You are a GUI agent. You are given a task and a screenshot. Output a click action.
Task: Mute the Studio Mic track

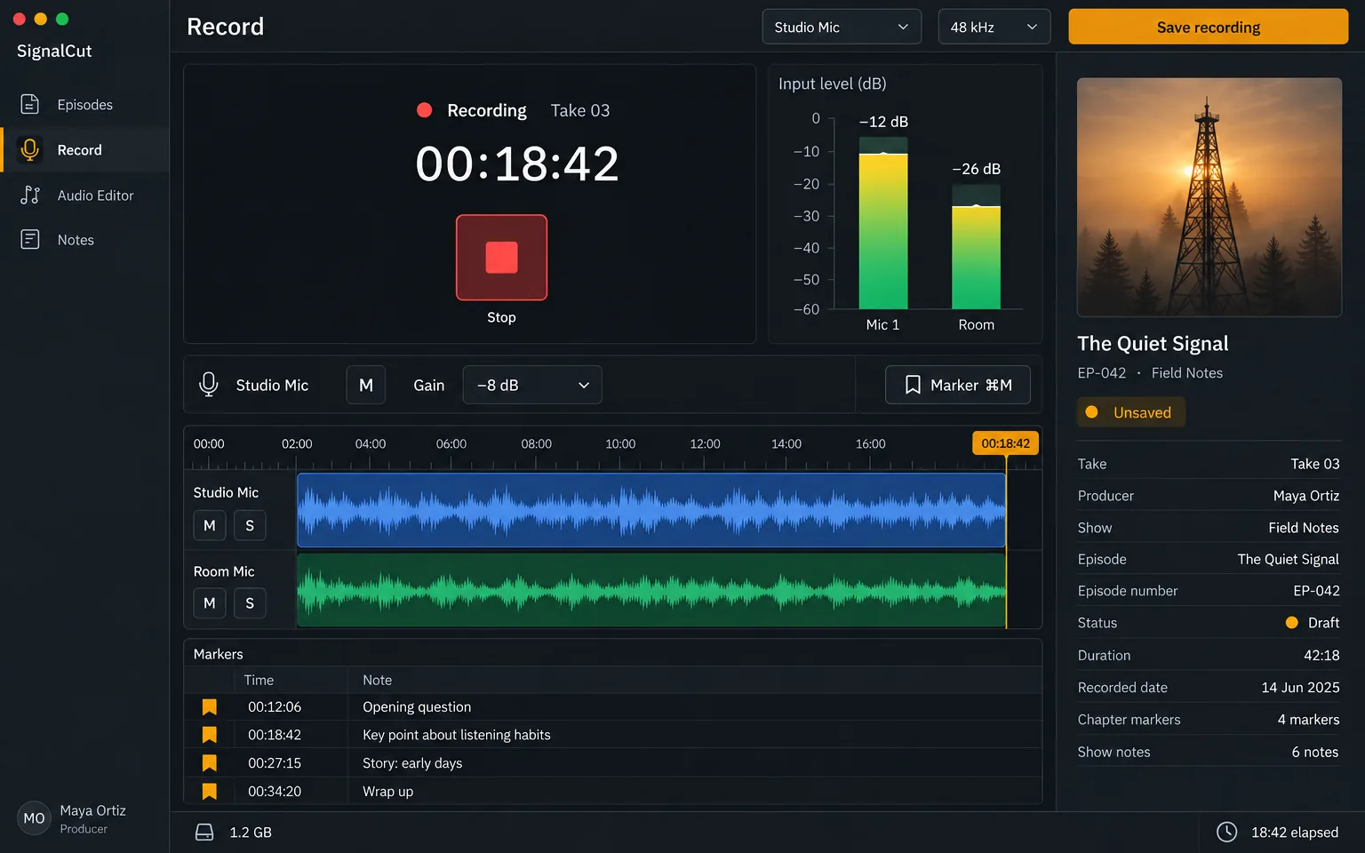[210, 526]
